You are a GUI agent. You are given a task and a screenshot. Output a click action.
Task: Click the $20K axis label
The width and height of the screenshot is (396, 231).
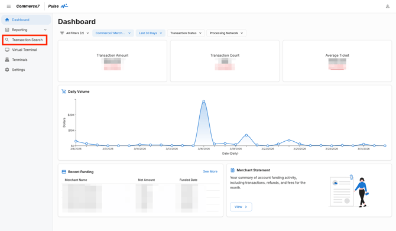pos(71,115)
